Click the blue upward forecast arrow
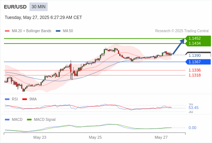Viewport: 212px width, 143px height. (x=179, y=46)
